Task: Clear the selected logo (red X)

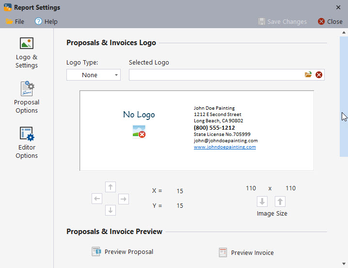Action: (x=319, y=75)
